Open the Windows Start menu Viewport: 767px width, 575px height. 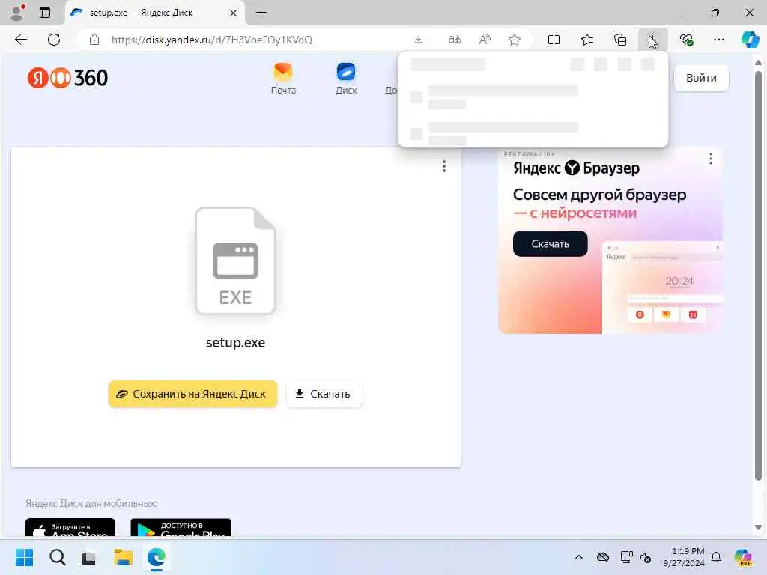24,557
